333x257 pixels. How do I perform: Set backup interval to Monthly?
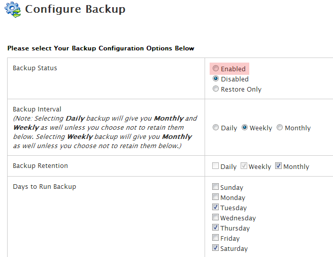[x=280, y=128]
